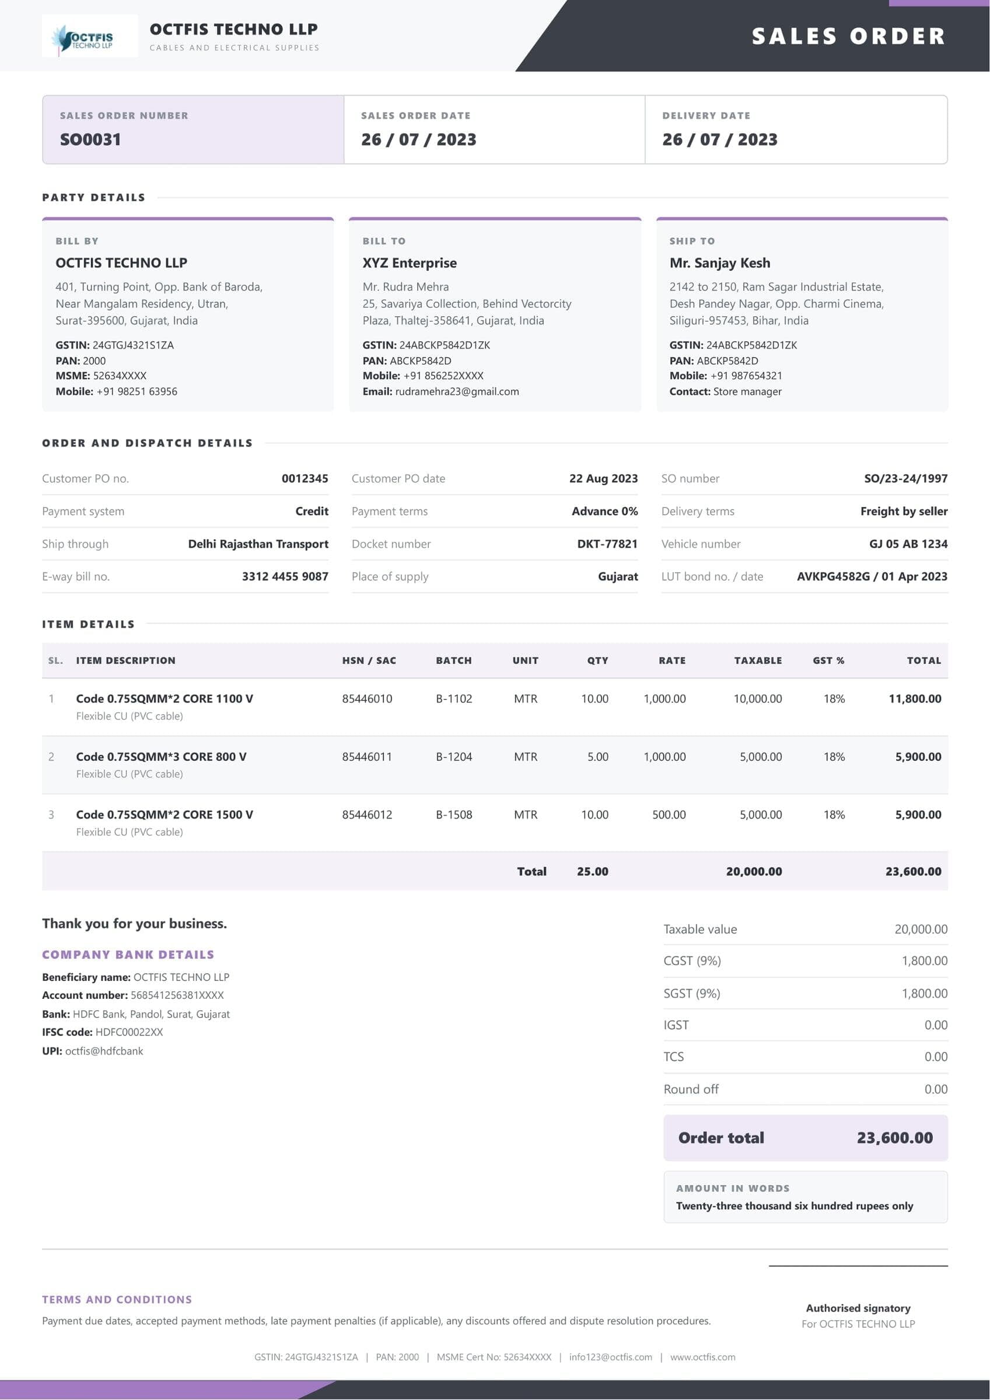Screen dimensions: 990x1400
Task: Click 'IGST' summary row label
Action: 676,1025
